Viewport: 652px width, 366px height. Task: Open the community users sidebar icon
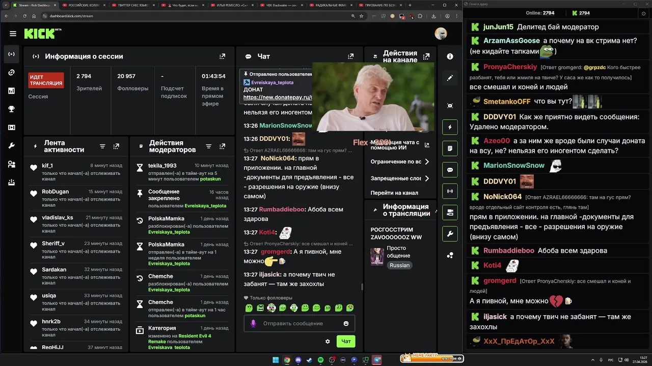click(11, 164)
